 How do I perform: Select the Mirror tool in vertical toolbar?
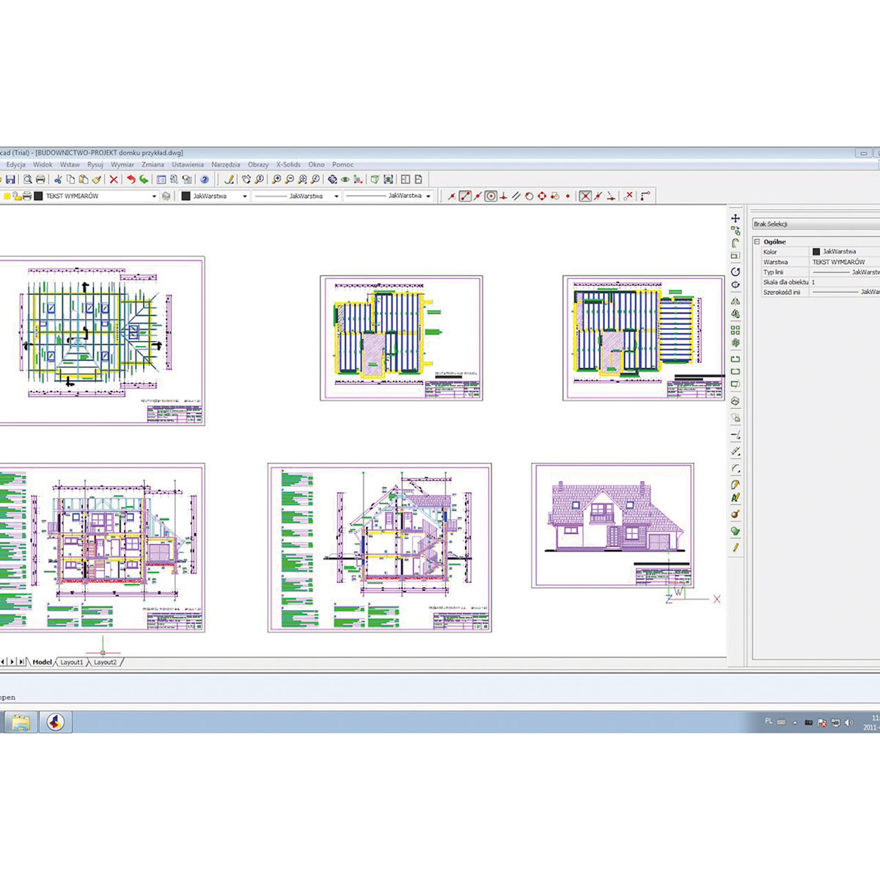[736, 301]
